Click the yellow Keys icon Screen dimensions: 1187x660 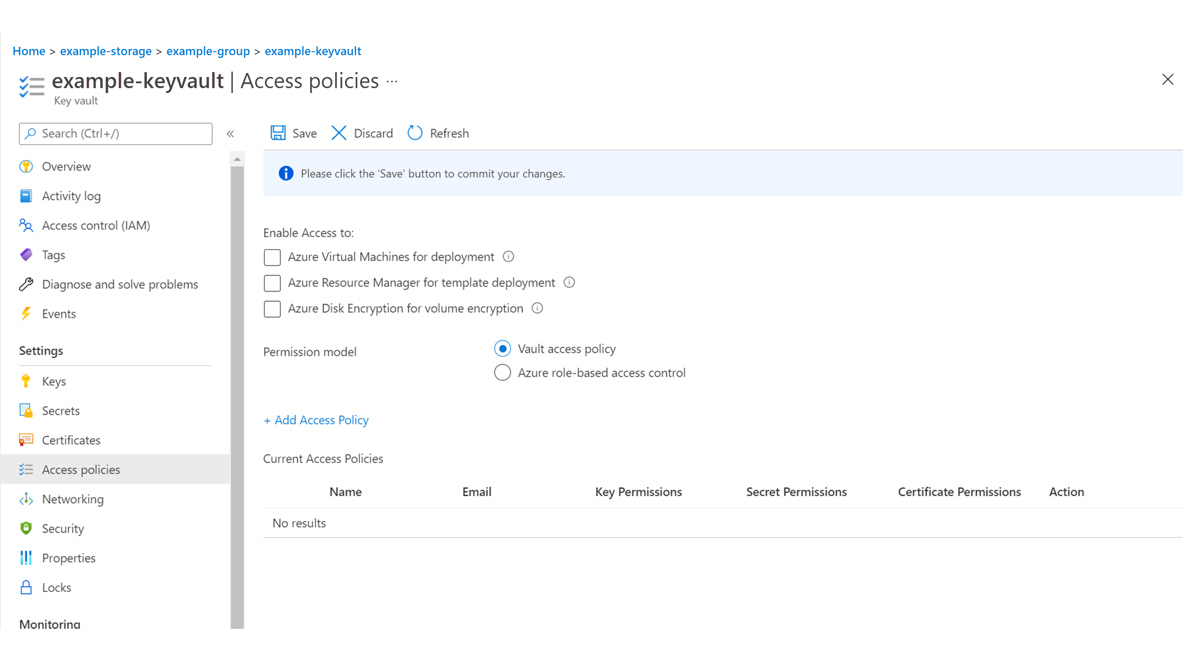click(26, 381)
